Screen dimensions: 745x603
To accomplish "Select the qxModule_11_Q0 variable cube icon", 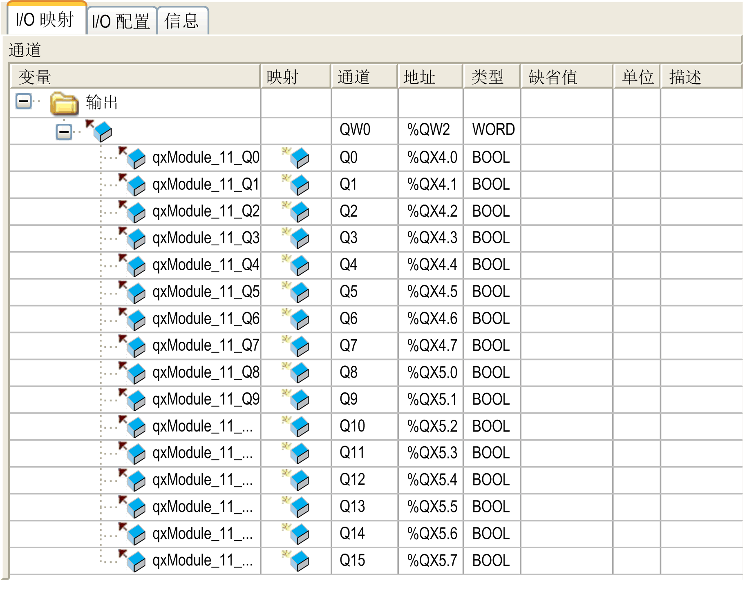I will [136, 158].
